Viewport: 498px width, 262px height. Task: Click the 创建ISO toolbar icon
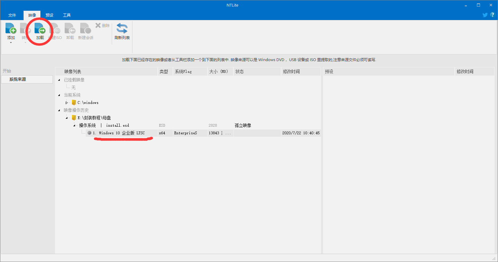(55, 28)
